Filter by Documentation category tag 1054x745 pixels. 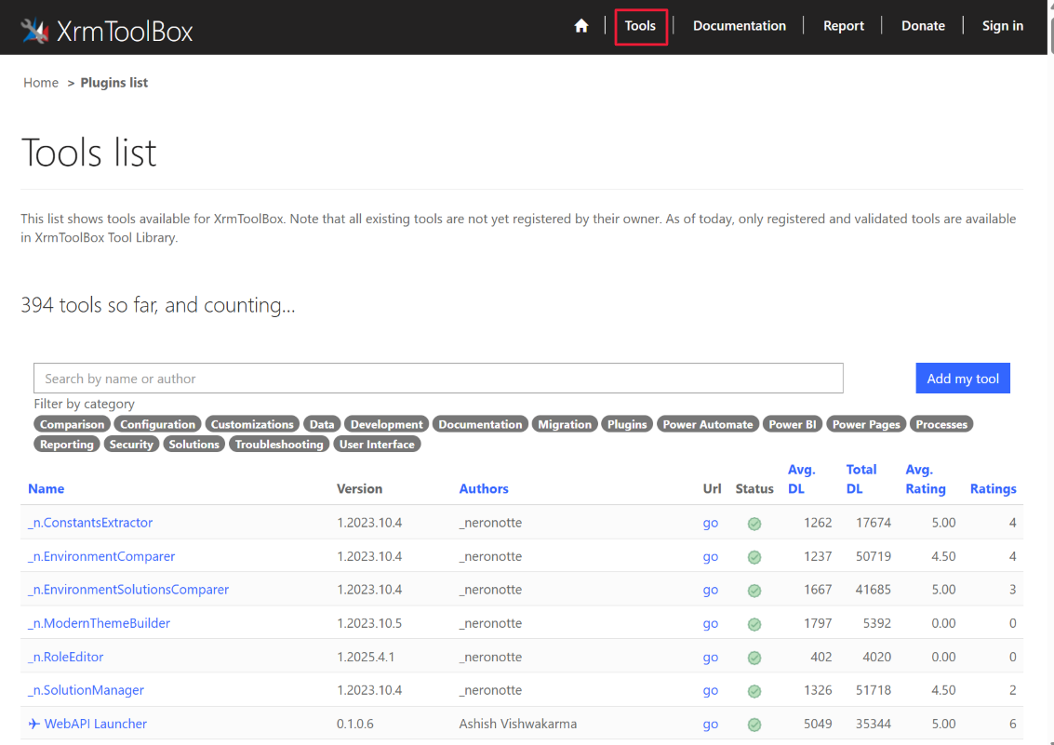pyautogui.click(x=480, y=424)
